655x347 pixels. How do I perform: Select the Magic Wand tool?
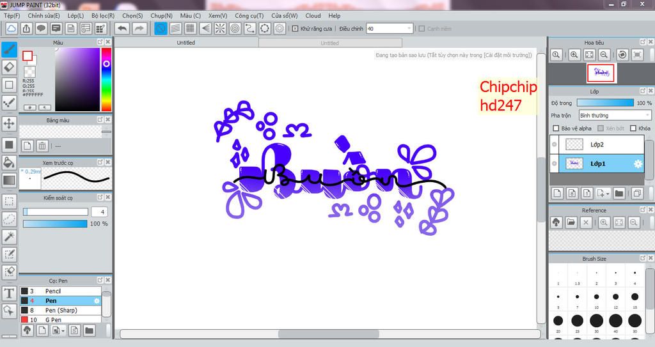pyautogui.click(x=9, y=236)
